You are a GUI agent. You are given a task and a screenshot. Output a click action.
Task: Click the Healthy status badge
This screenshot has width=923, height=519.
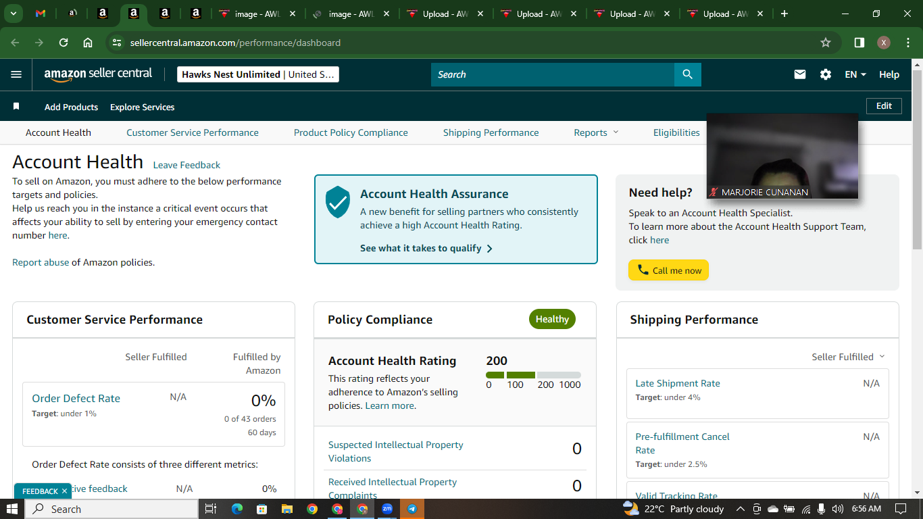(x=552, y=319)
